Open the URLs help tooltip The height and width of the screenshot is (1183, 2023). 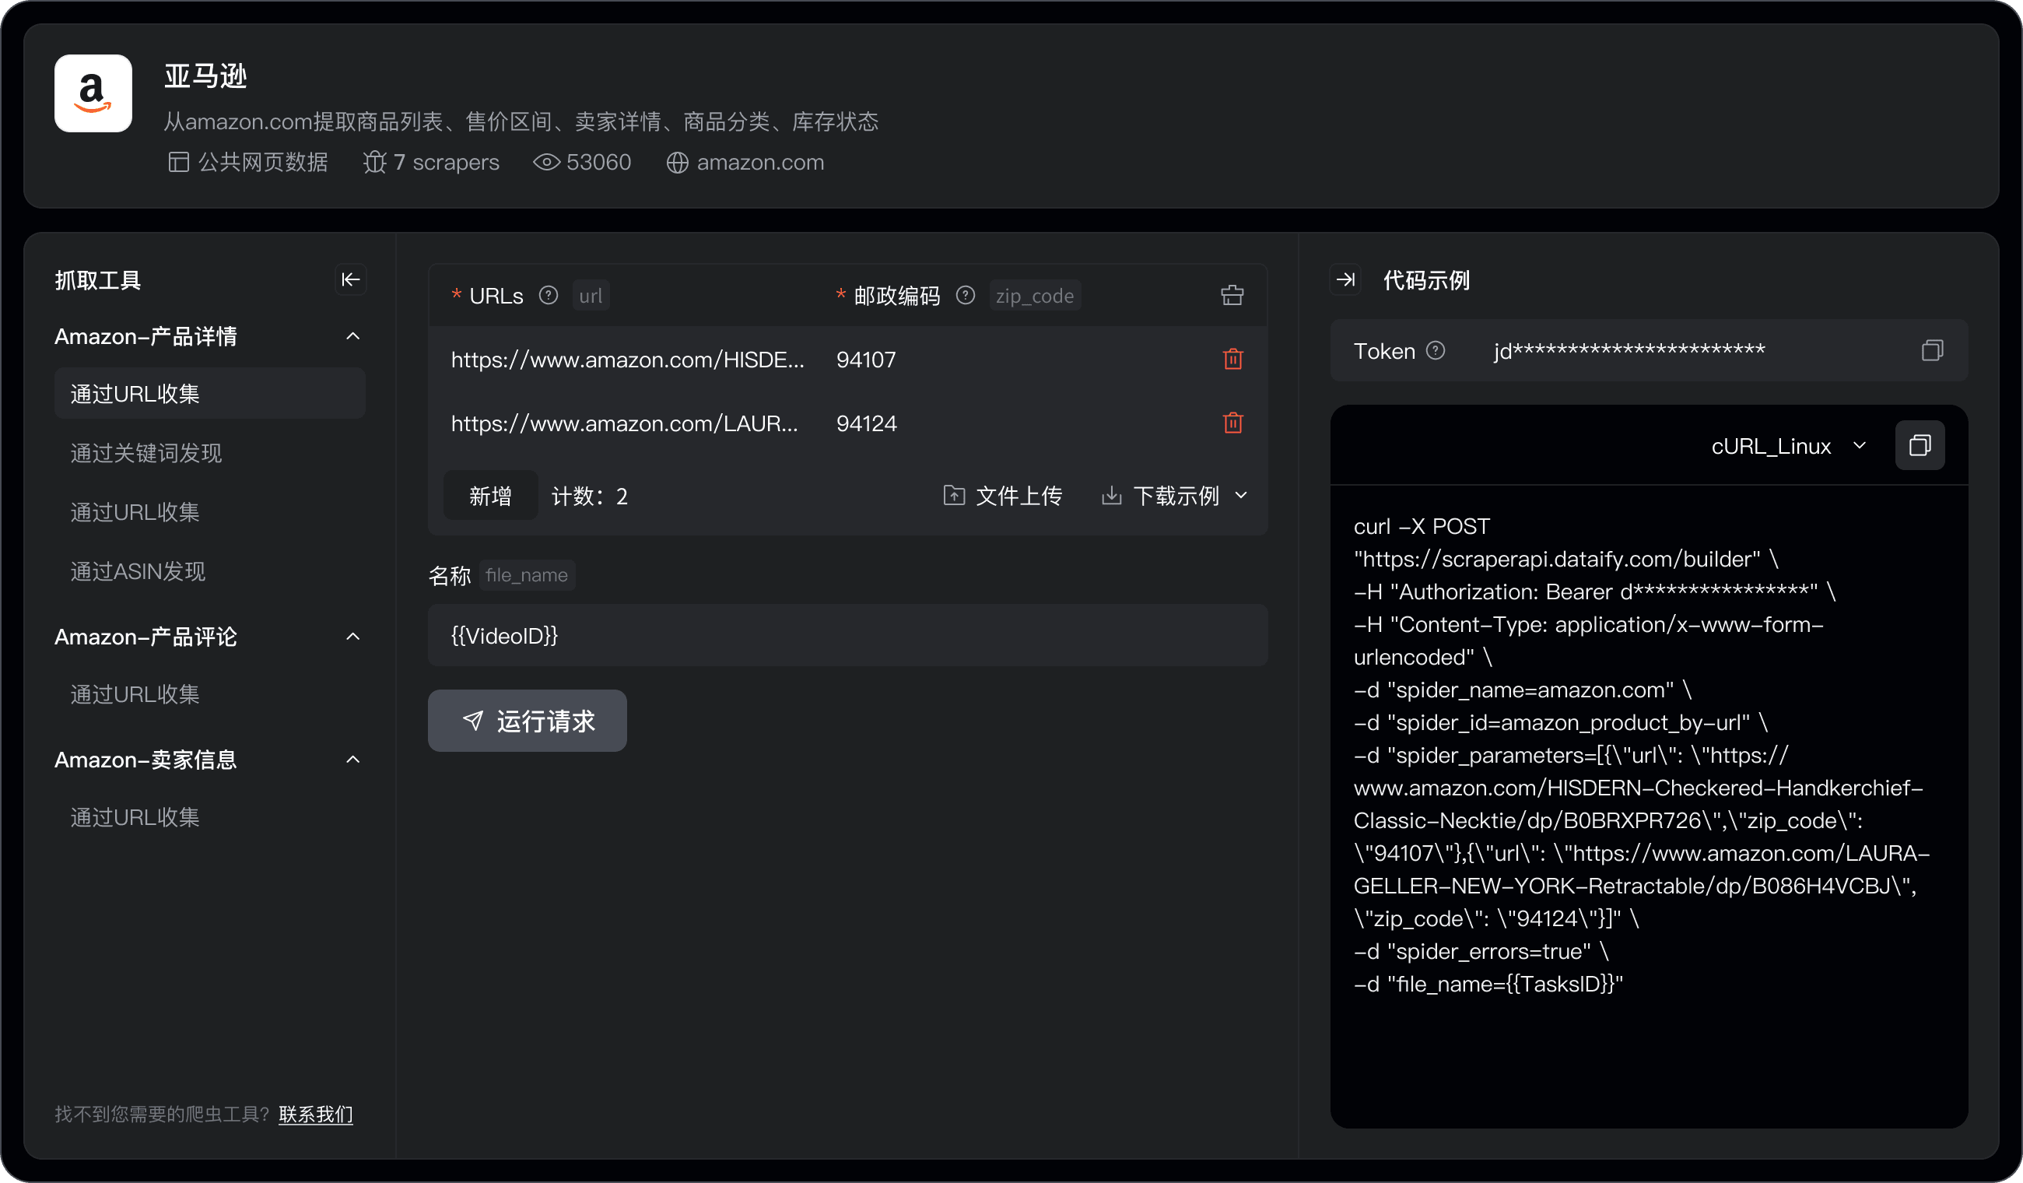pyautogui.click(x=548, y=295)
